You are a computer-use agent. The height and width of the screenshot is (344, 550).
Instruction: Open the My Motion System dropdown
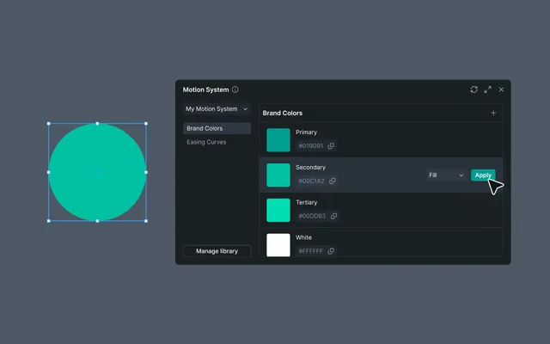pos(217,109)
